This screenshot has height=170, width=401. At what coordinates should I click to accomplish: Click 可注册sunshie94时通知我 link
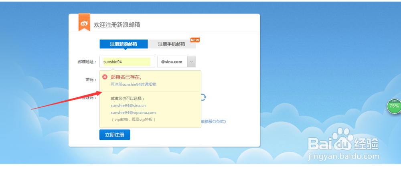click(133, 85)
